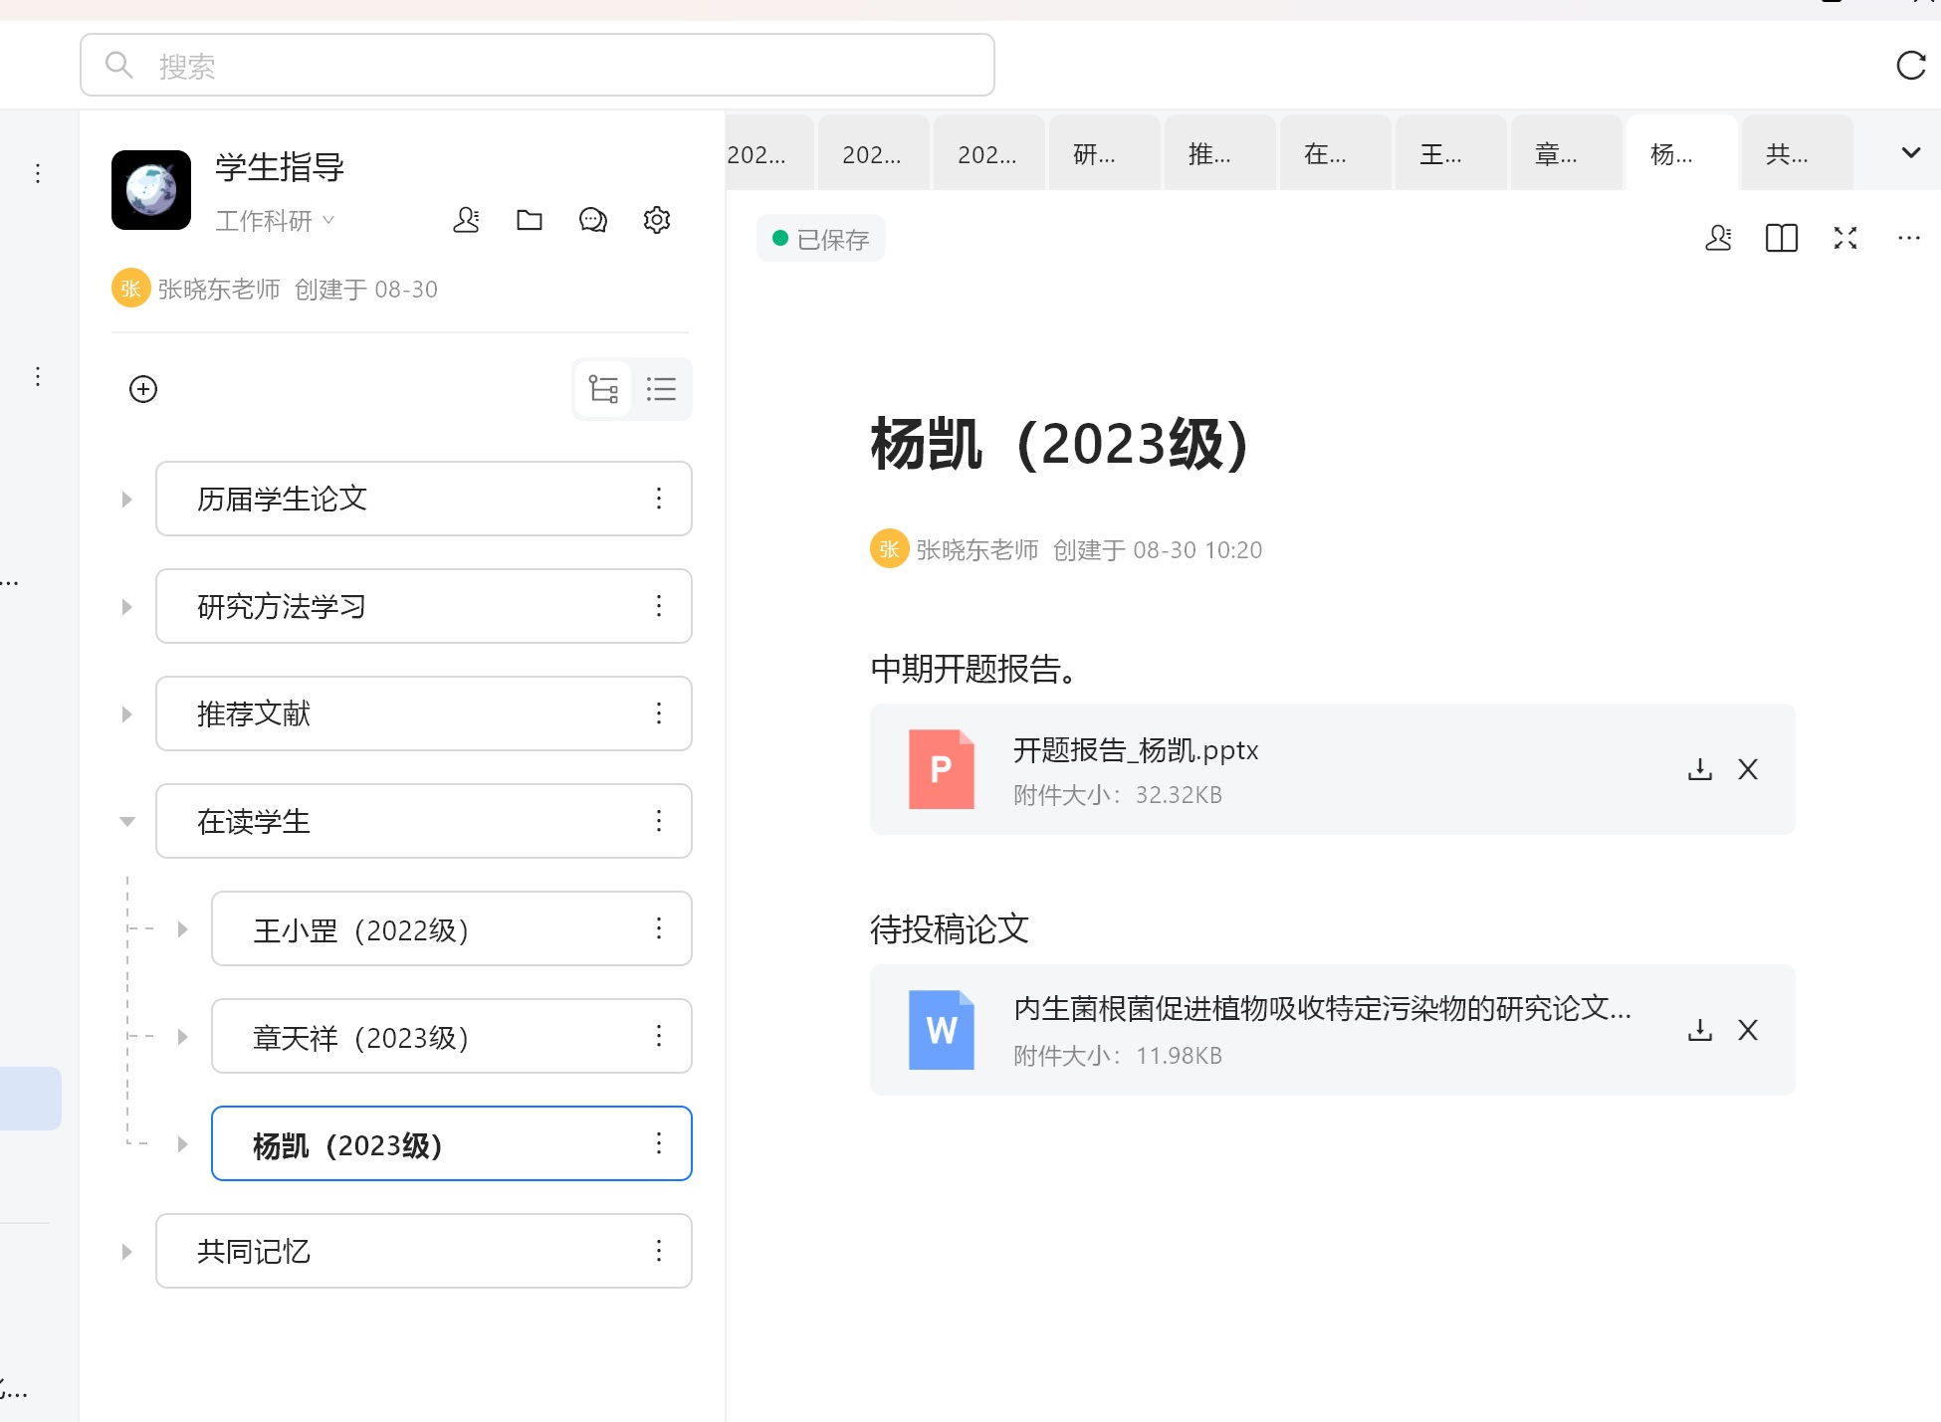1941x1422 pixels.
Task: Open the members icon under 学生指导
Action: (x=466, y=220)
